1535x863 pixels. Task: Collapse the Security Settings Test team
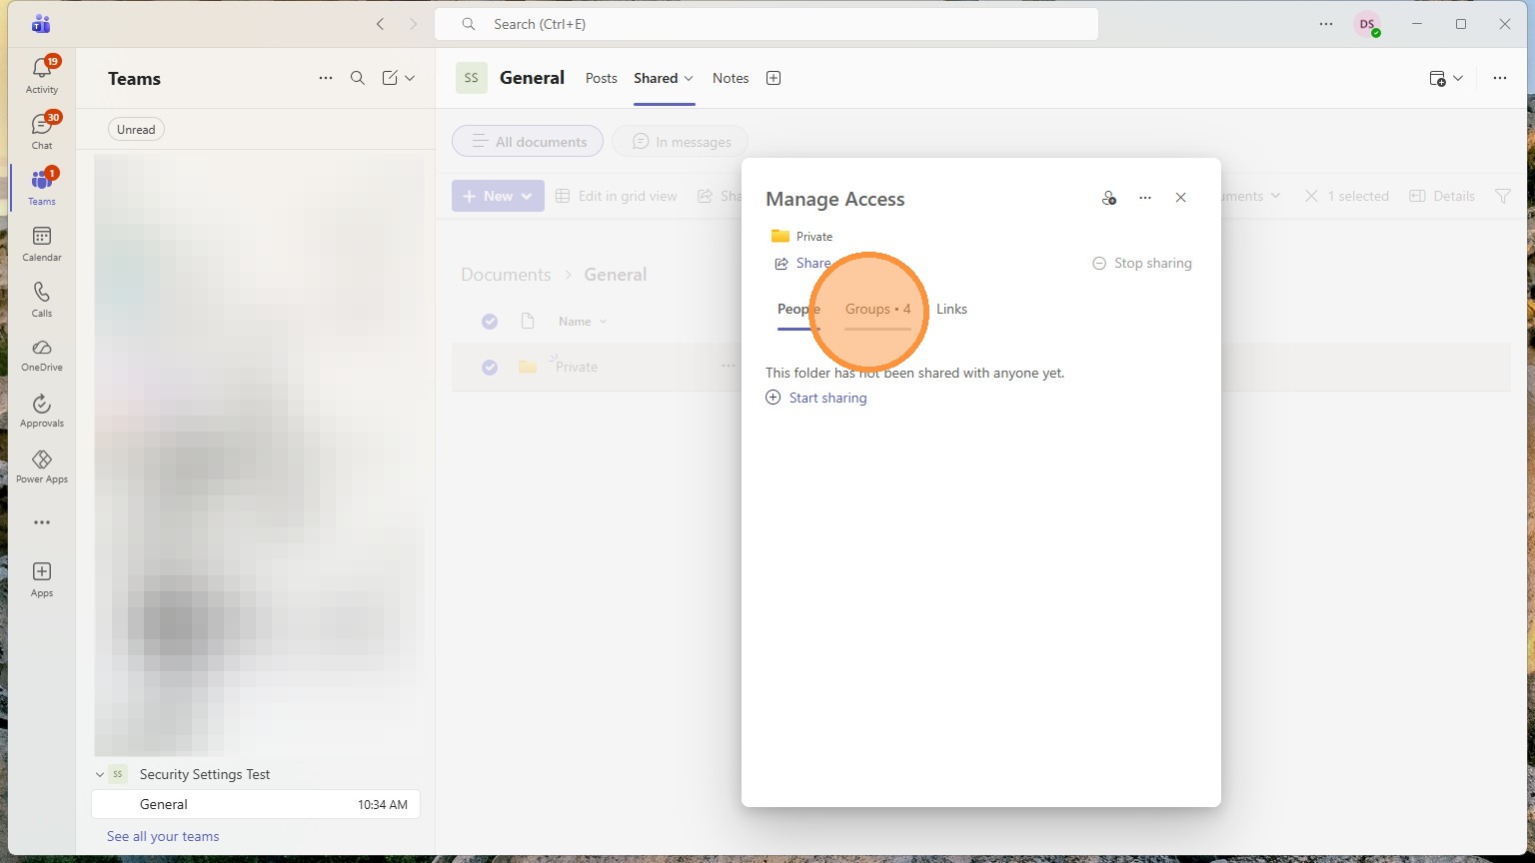[99, 774]
